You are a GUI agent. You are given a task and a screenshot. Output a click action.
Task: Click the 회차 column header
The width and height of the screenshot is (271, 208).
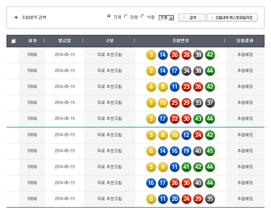(x=32, y=41)
